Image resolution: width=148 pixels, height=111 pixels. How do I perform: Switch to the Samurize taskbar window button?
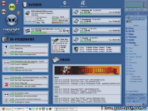(x=66, y=109)
